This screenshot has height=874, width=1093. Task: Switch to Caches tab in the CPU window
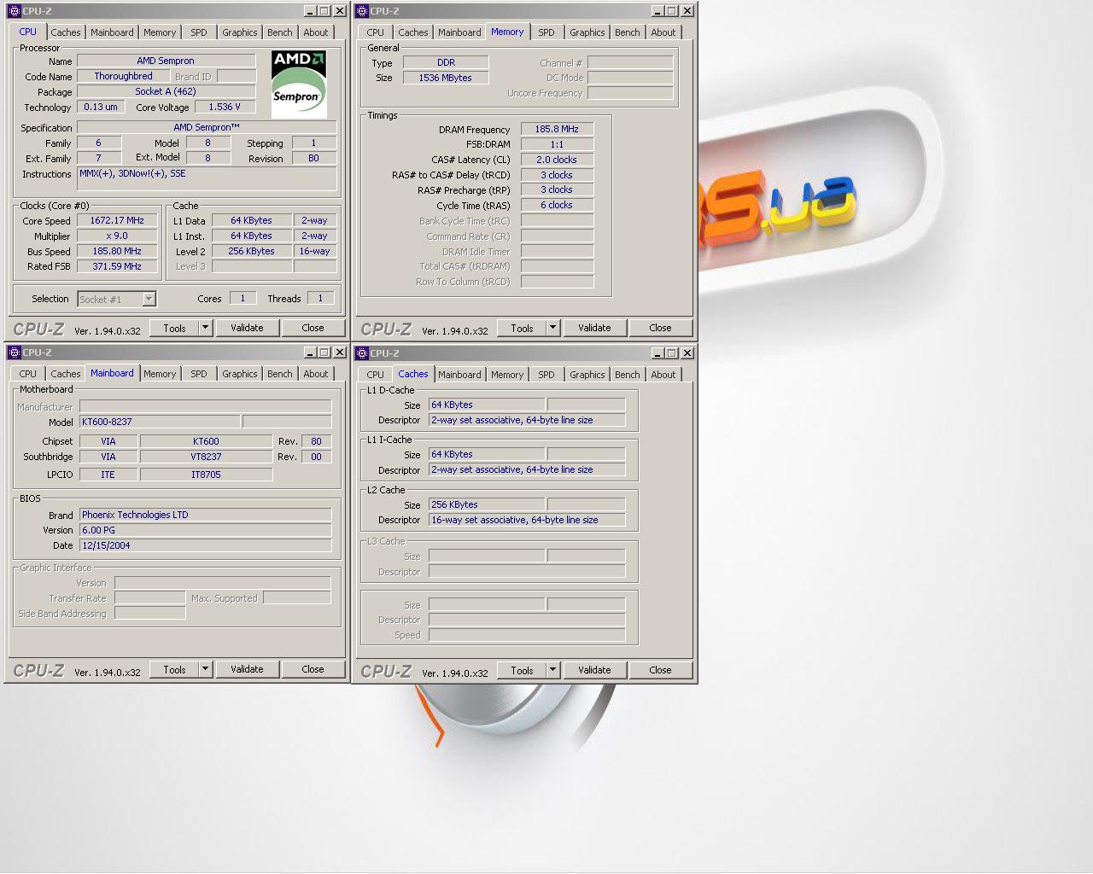point(65,32)
